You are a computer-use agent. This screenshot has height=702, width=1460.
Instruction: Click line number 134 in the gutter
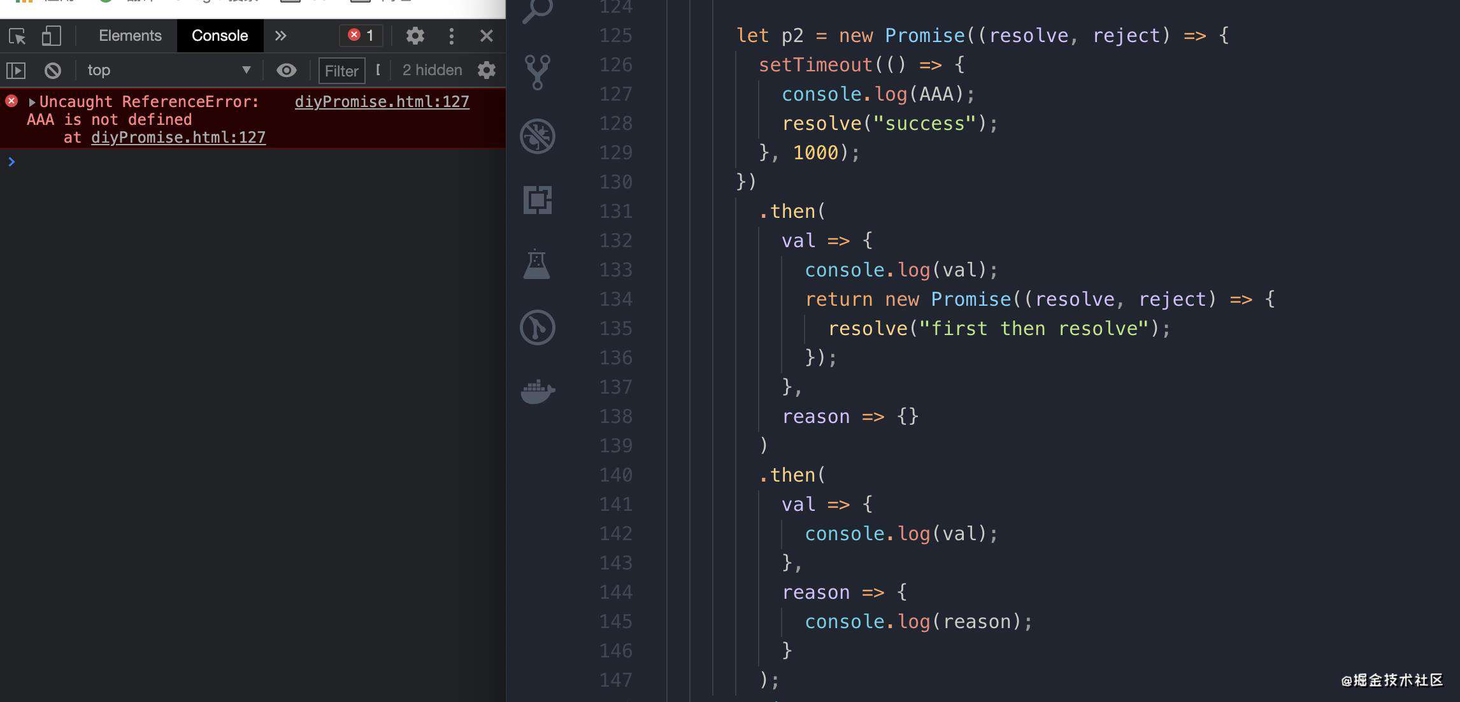coord(615,299)
